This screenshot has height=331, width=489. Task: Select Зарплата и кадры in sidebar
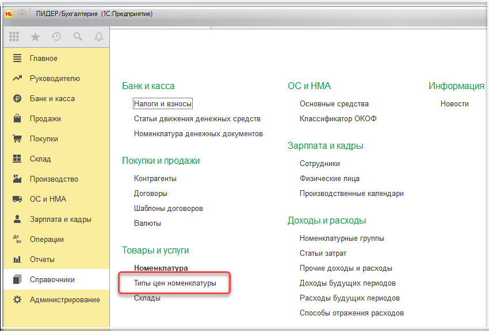(x=56, y=219)
